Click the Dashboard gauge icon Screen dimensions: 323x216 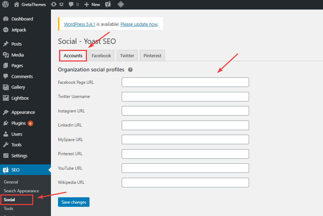6,19
